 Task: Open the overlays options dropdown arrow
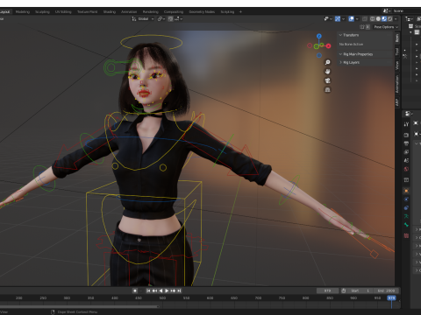357,19
